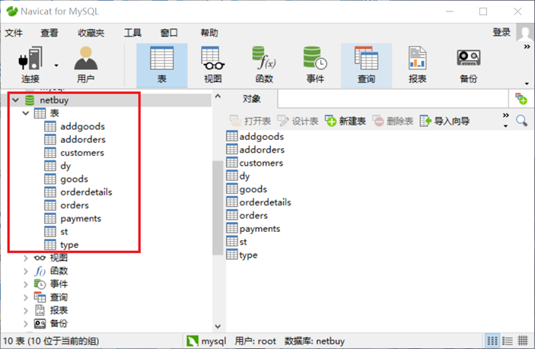Image resolution: width=535 pixels, height=349 pixels.
Task: Open the 工具 menu
Action: click(132, 33)
